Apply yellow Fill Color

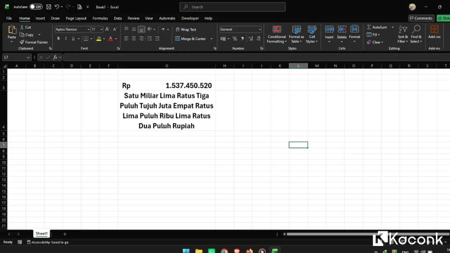[x=99, y=39]
